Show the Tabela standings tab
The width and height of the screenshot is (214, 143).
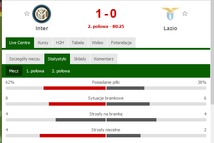click(x=78, y=43)
